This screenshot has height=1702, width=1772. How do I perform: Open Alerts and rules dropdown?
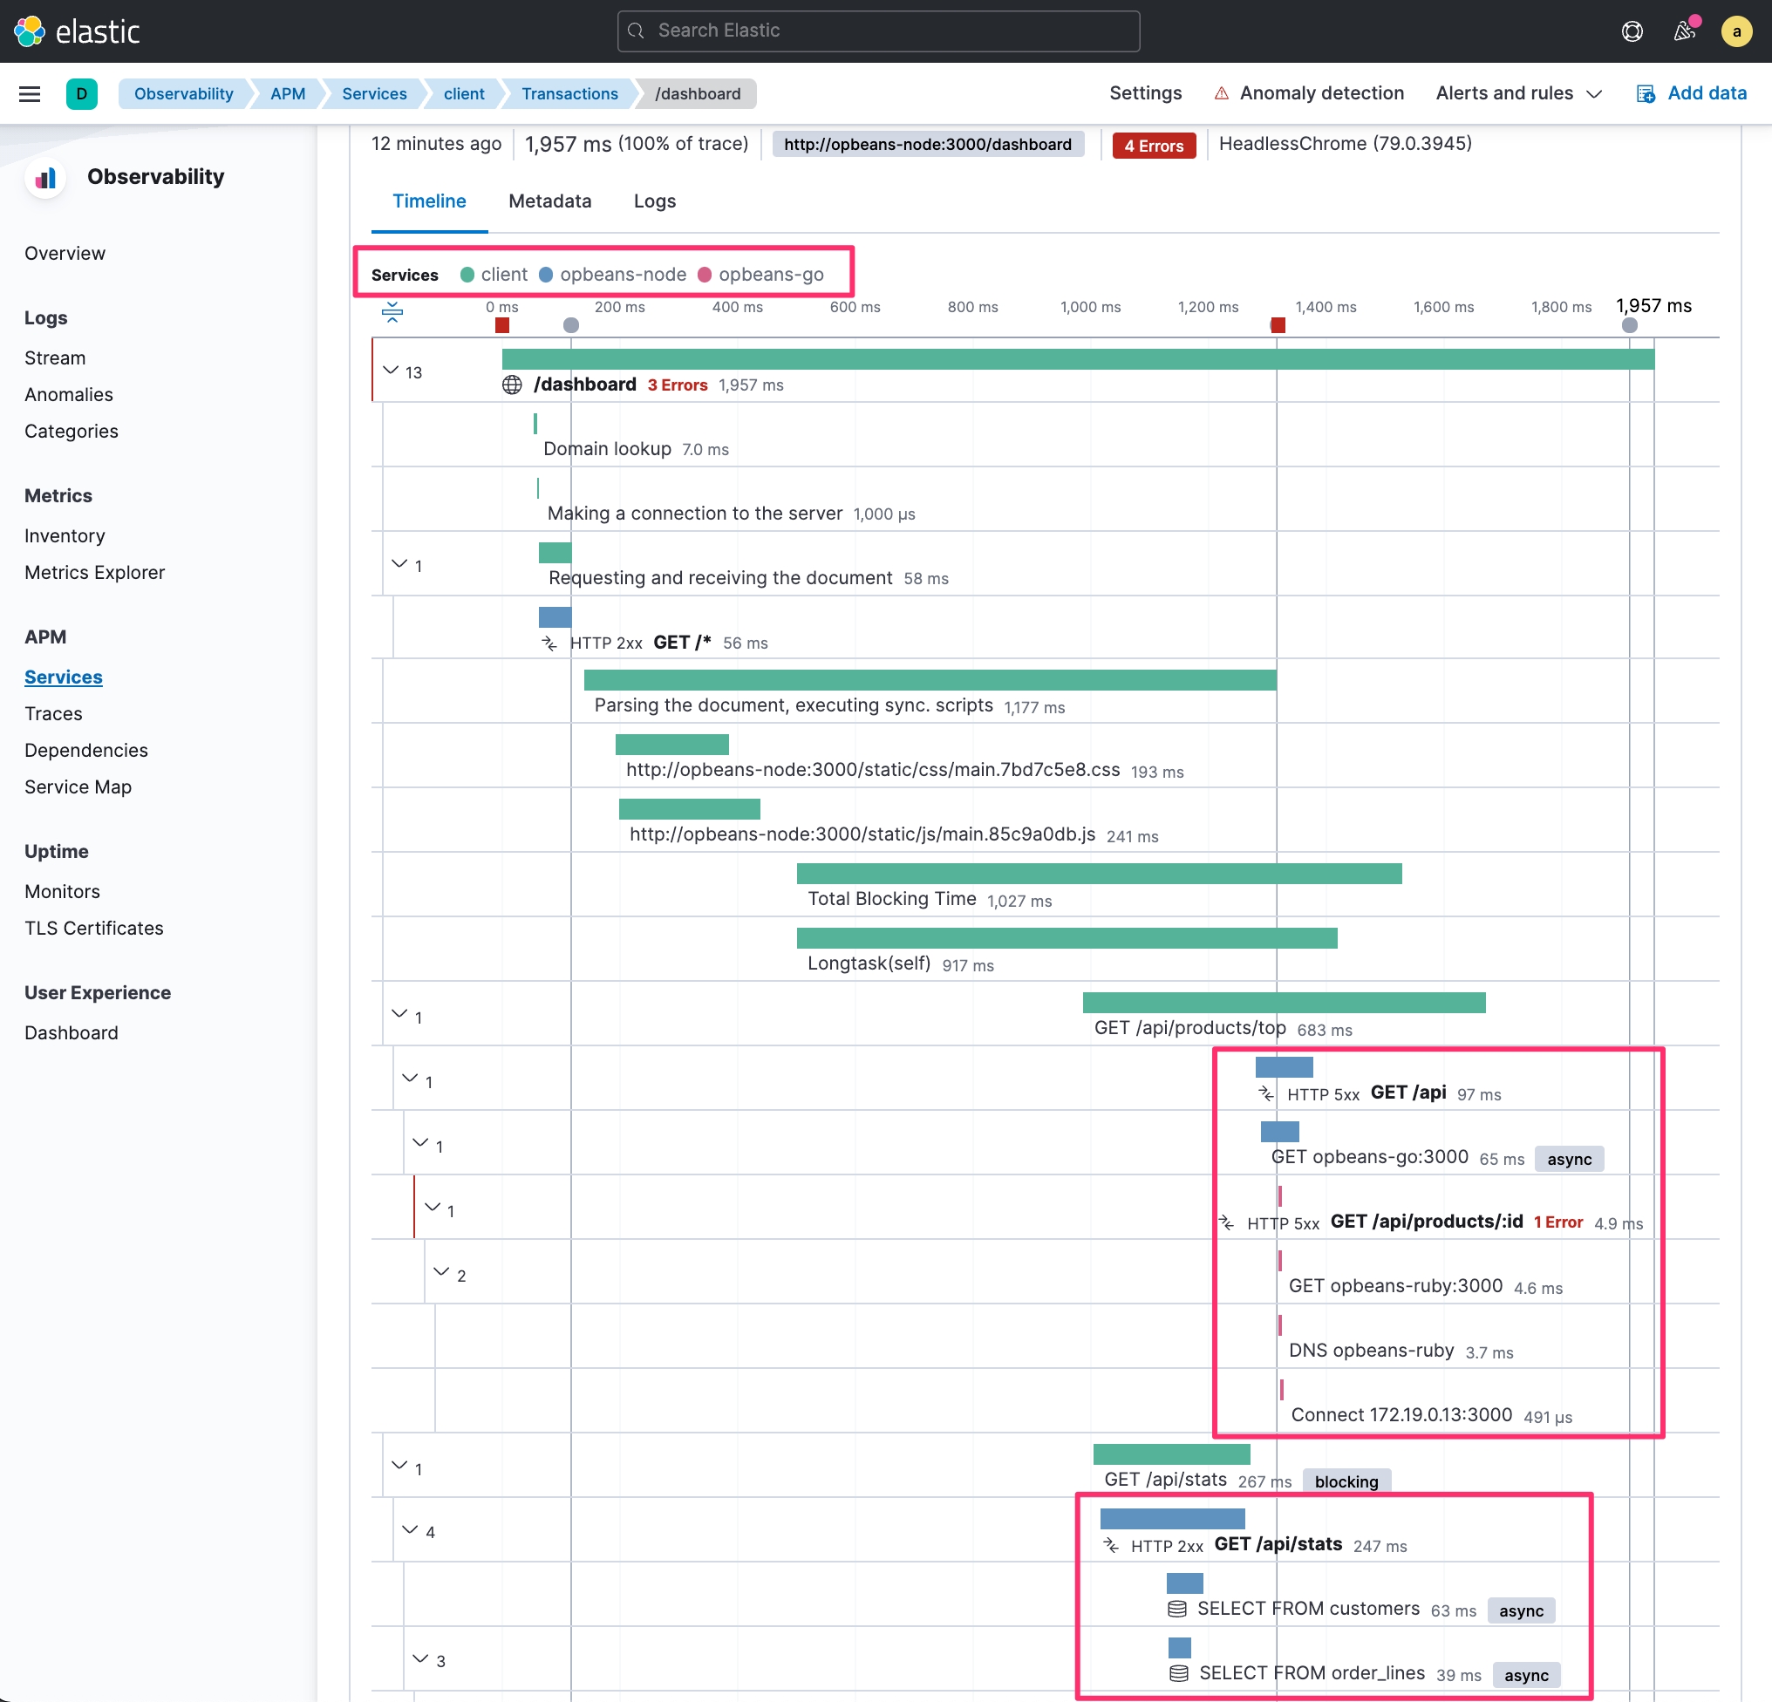pos(1518,94)
